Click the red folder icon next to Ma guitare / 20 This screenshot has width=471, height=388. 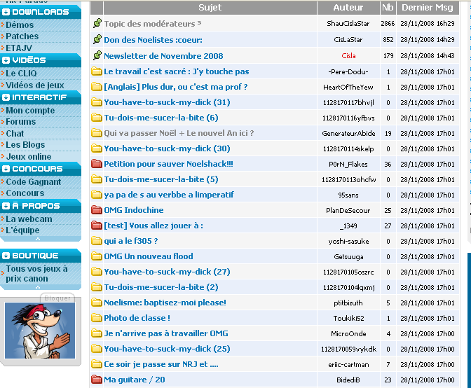[97, 380]
